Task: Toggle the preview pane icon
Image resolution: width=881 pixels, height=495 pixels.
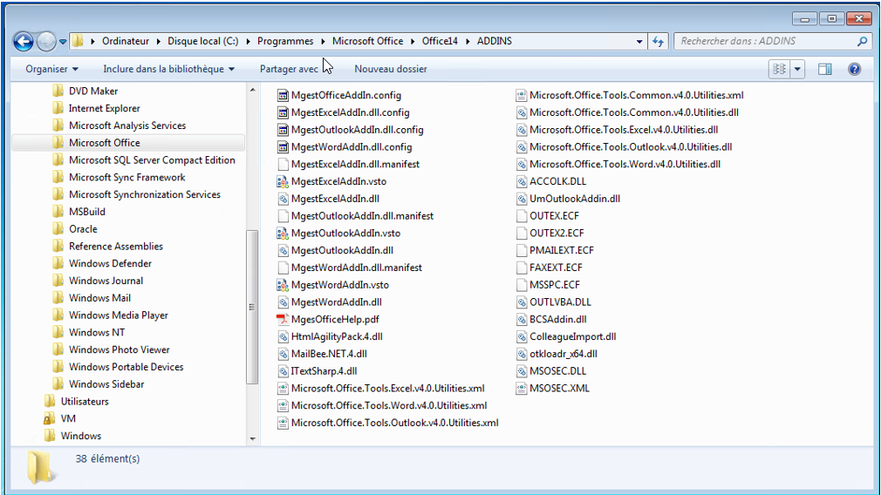Action: pos(825,69)
